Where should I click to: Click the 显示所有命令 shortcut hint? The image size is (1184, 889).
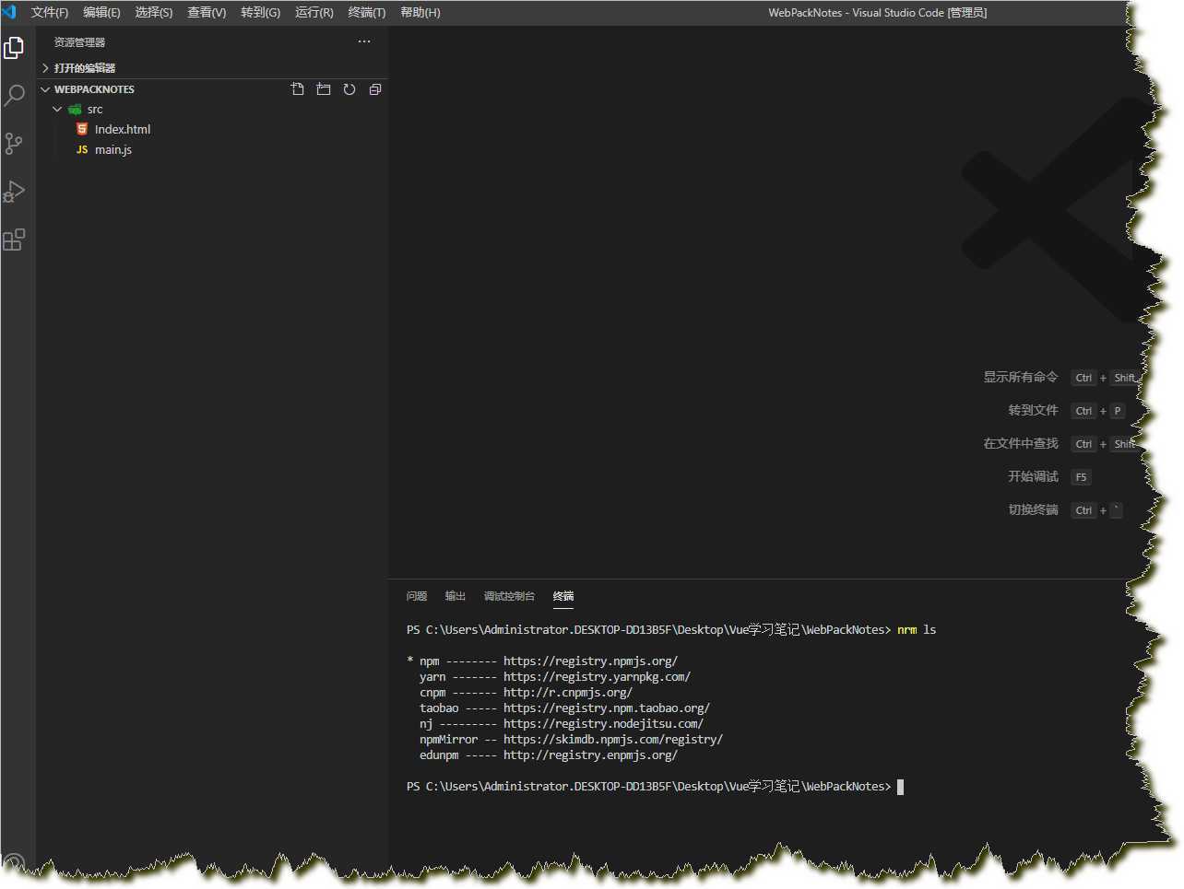click(1020, 377)
